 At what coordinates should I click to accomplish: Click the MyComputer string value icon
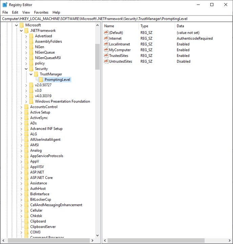coord(106,50)
